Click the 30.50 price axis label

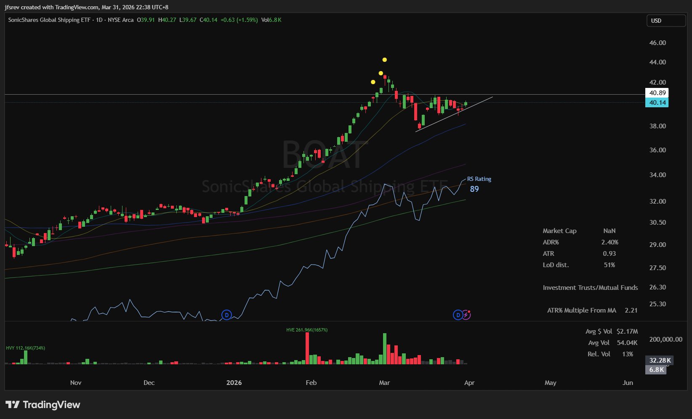coord(657,222)
